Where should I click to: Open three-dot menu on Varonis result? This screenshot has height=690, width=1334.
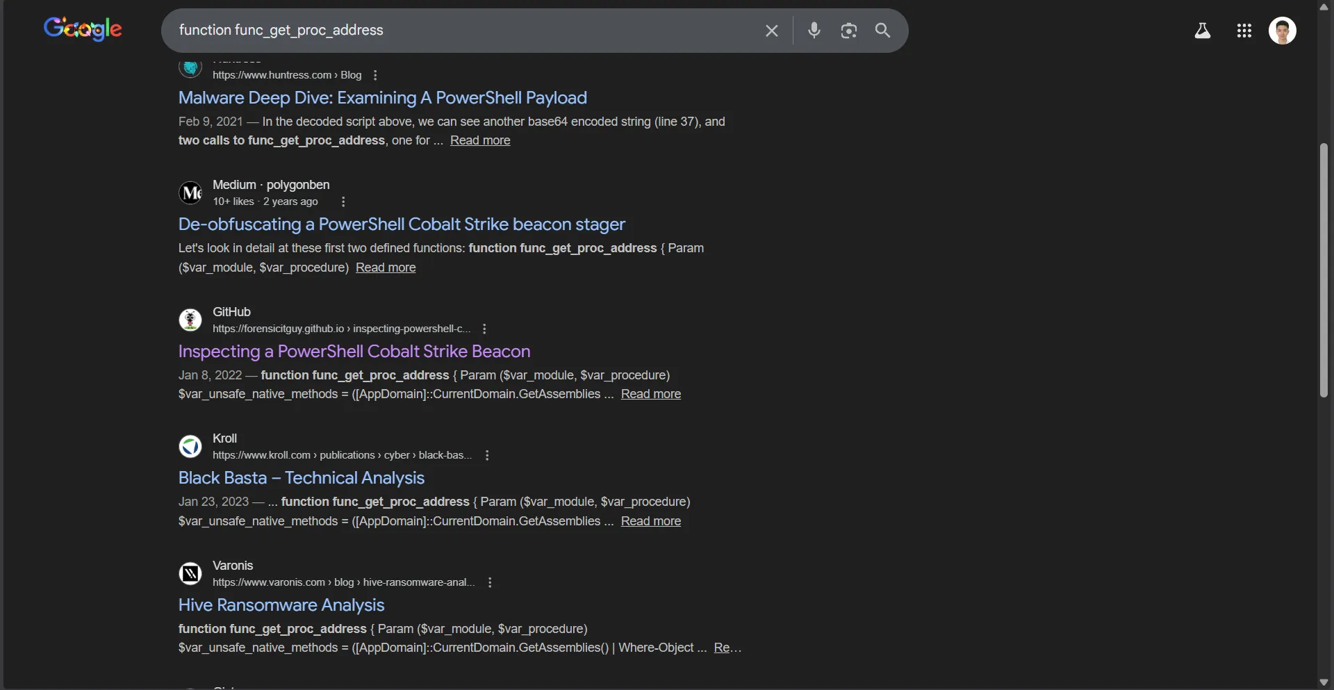pos(491,582)
